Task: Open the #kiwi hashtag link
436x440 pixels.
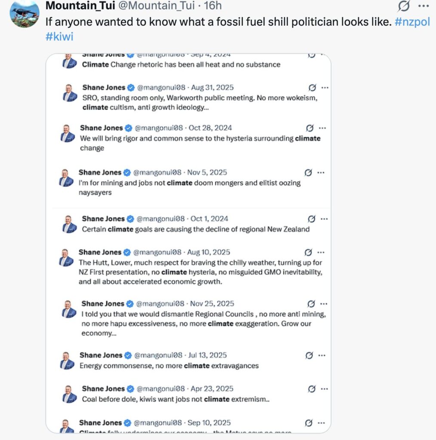Action: pos(59,37)
